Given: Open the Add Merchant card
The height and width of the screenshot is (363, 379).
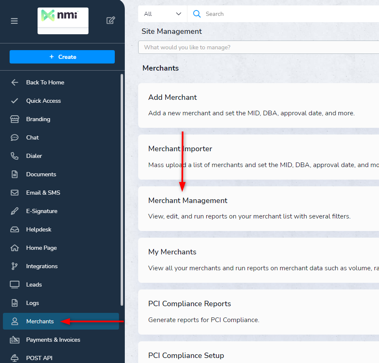Looking at the screenshot, I should pyautogui.click(x=259, y=105).
